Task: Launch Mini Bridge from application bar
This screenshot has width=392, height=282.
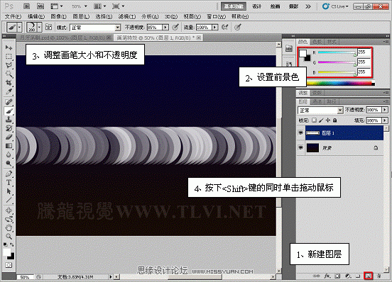Action: point(40,6)
